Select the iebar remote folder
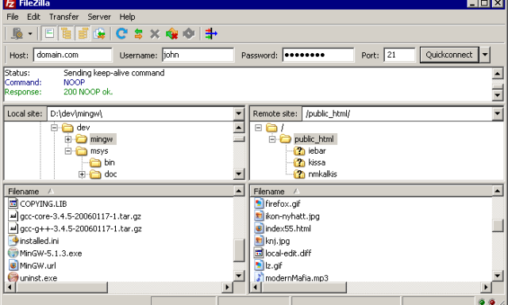The height and width of the screenshot is (305, 508). coord(317,151)
